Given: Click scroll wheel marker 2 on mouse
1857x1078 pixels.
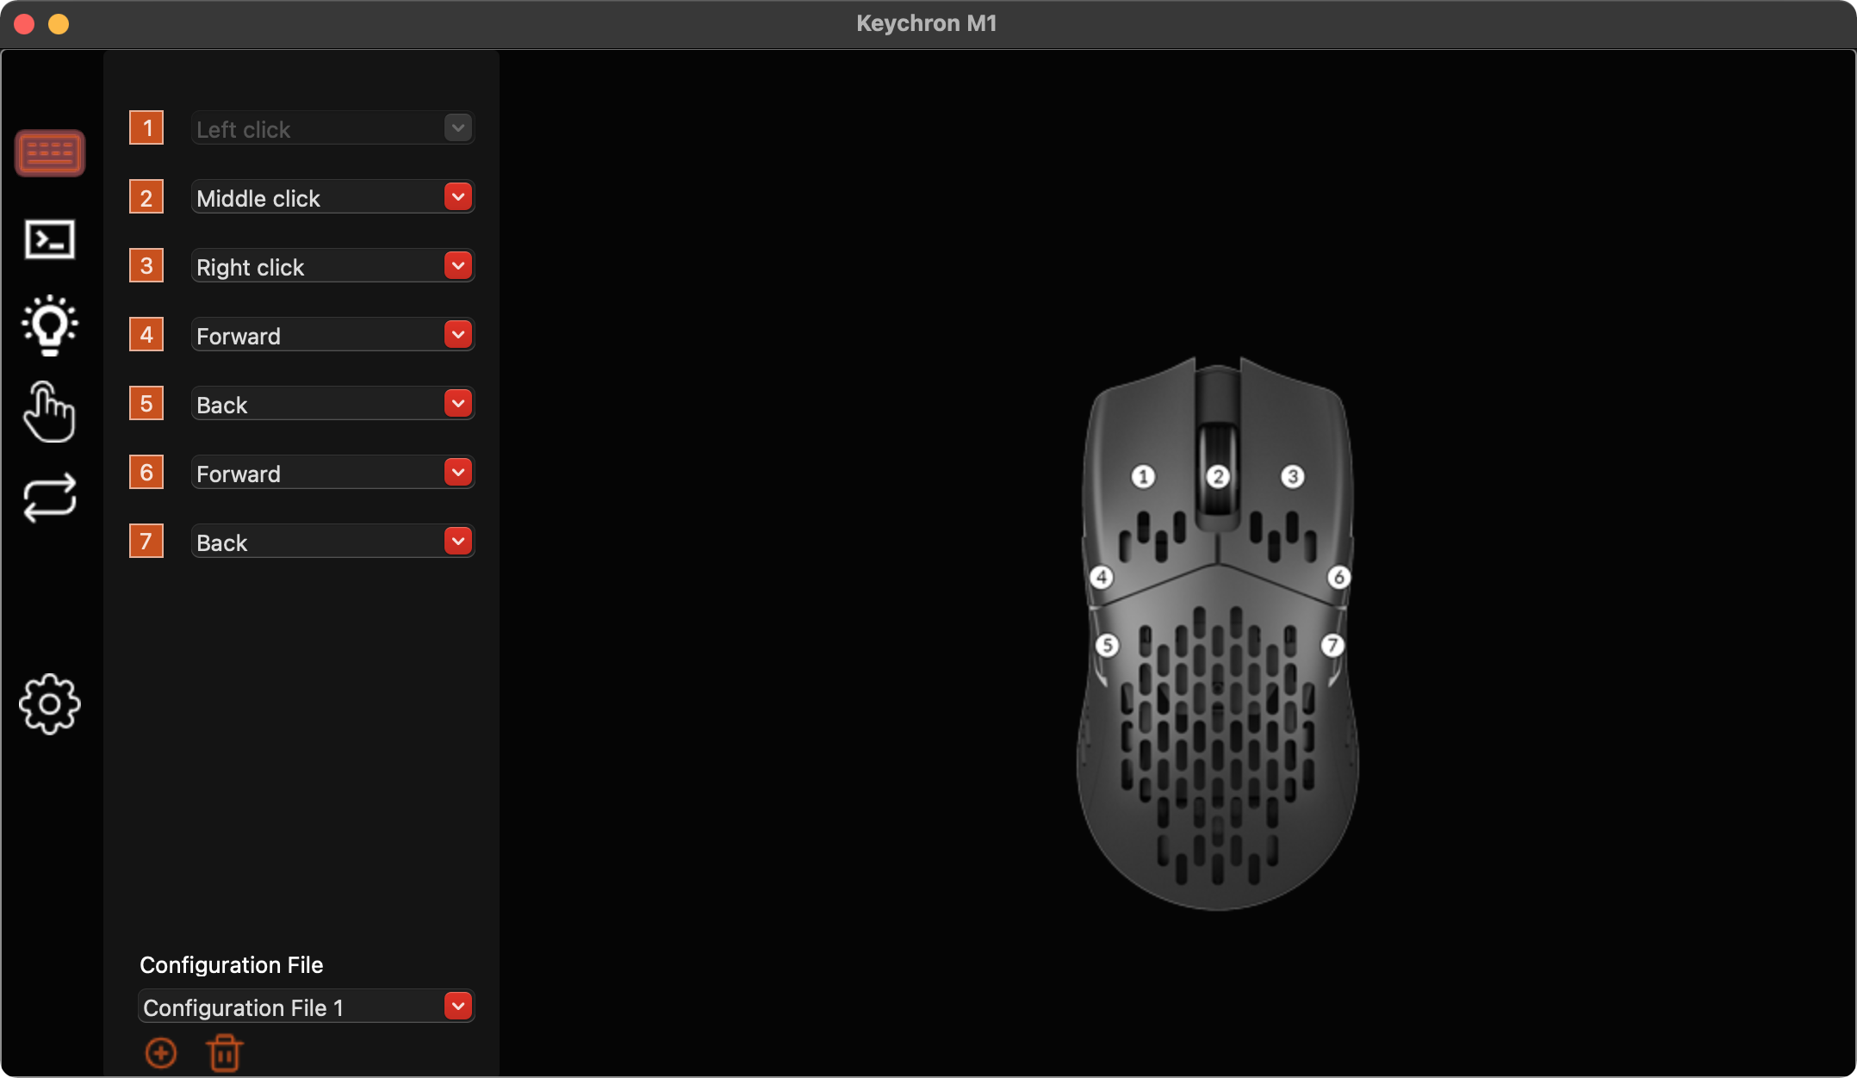Looking at the screenshot, I should click(x=1218, y=476).
